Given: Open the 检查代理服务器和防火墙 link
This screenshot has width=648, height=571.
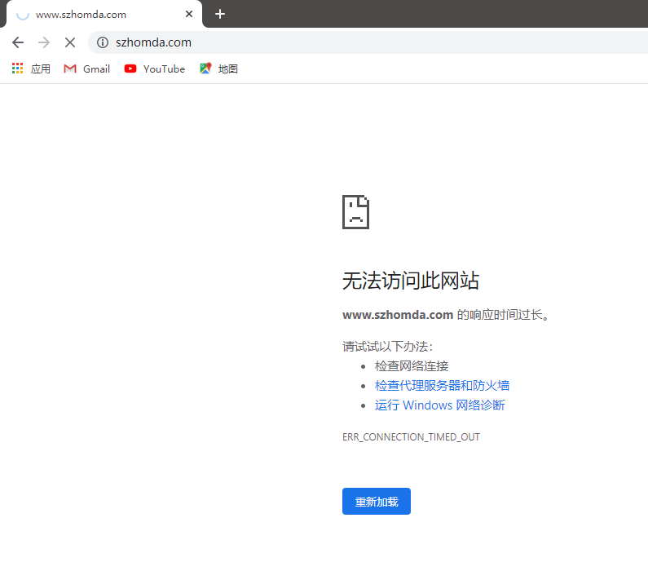Looking at the screenshot, I should pos(442,386).
